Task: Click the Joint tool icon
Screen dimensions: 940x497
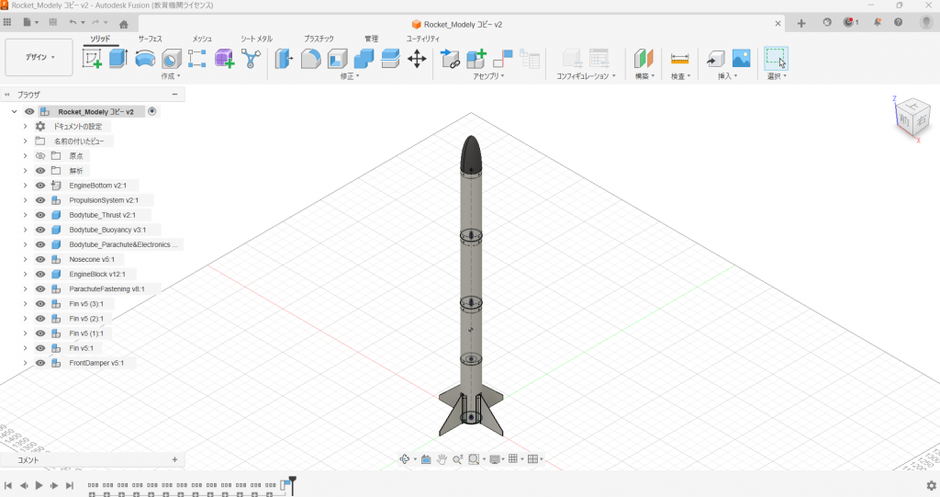Action: [450, 59]
